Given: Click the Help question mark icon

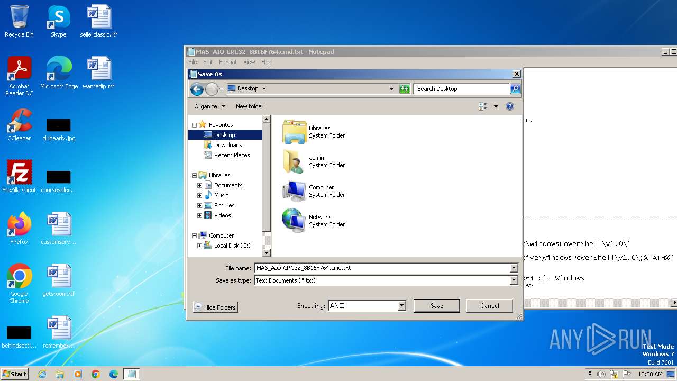Looking at the screenshot, I should coord(510,106).
